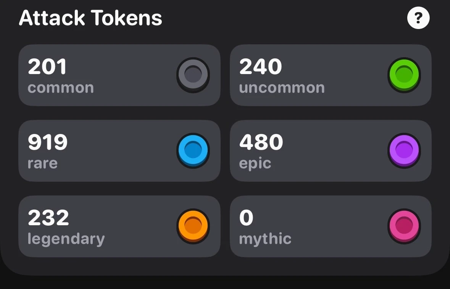Click the "common" rarity label
Image resolution: width=450 pixels, height=289 pixels.
coord(61,88)
